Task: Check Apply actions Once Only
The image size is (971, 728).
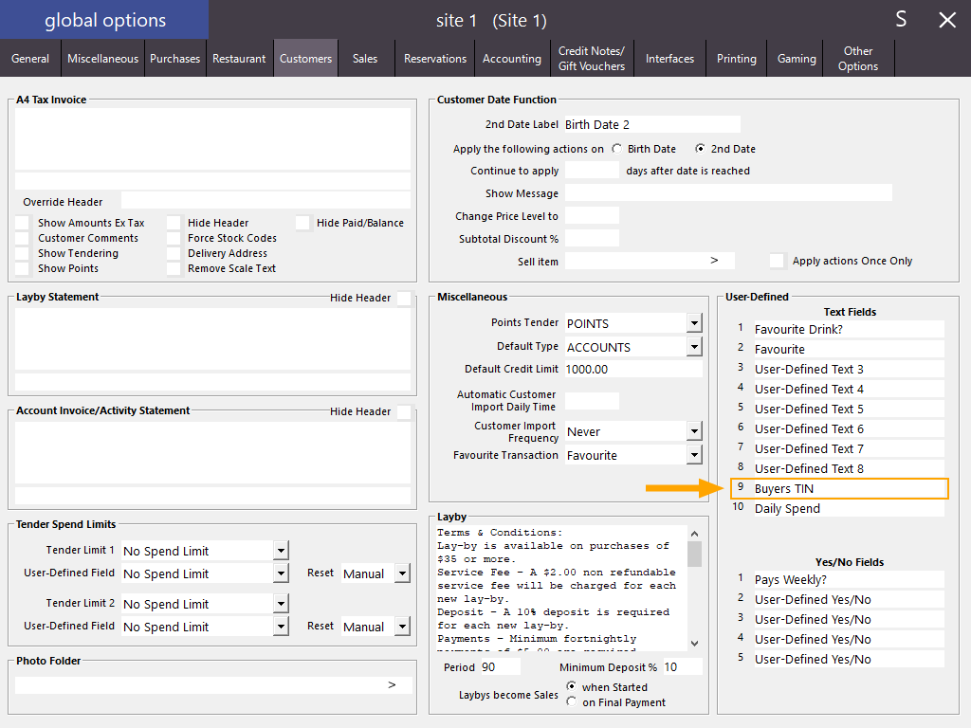Action: click(777, 261)
